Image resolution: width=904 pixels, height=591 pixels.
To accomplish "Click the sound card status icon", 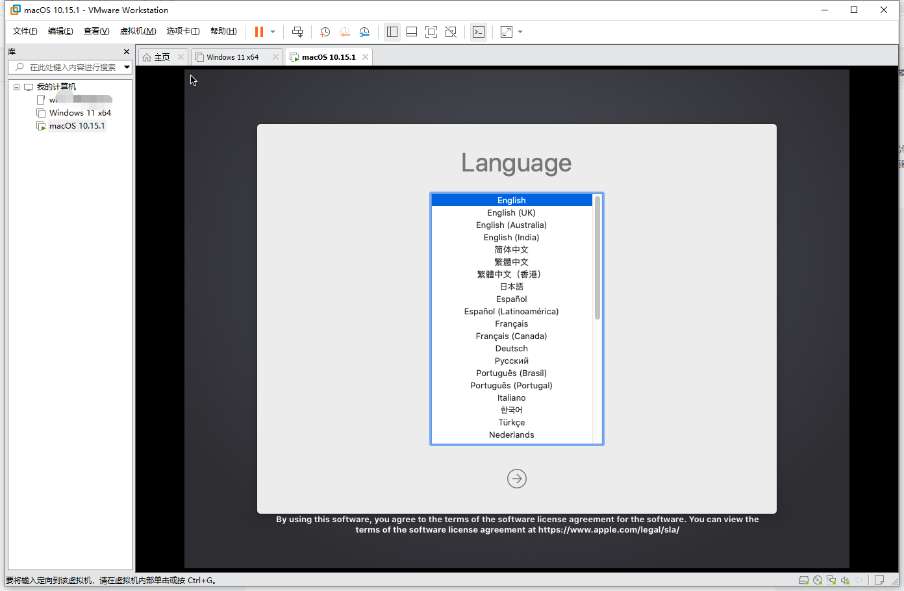I will click(845, 580).
